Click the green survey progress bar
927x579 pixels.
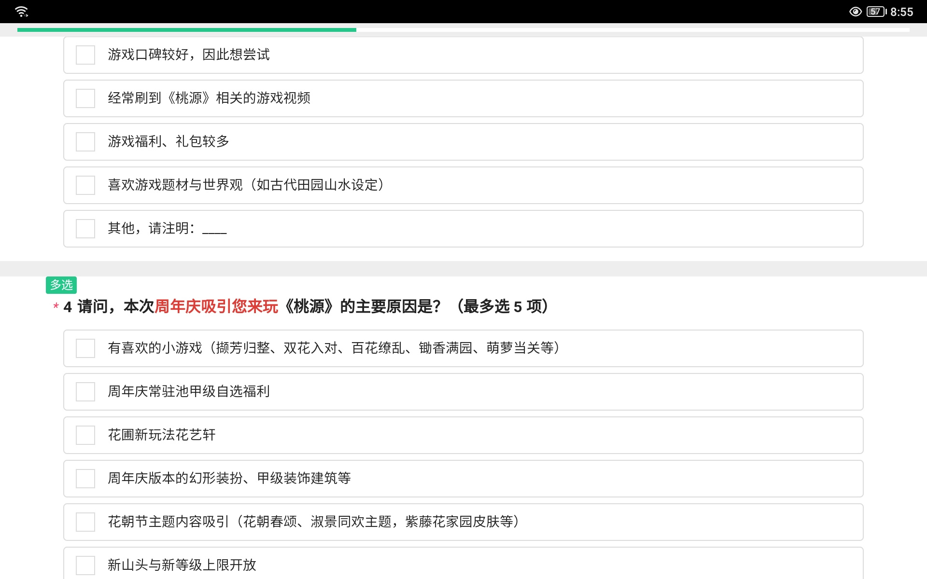(187, 30)
